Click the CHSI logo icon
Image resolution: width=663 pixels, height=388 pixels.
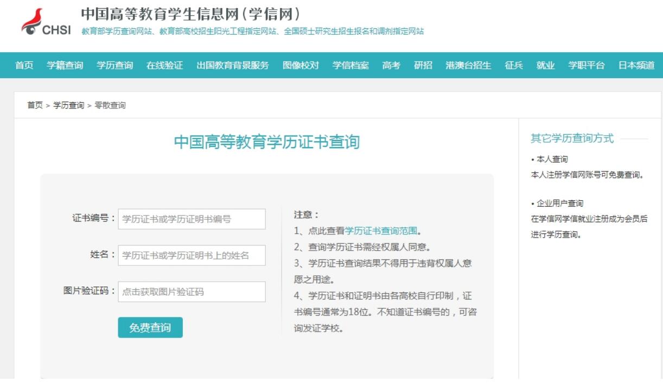coord(46,22)
